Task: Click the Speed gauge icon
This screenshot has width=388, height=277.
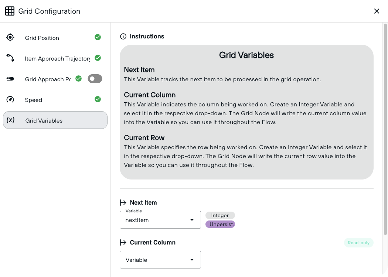Action: click(10, 99)
